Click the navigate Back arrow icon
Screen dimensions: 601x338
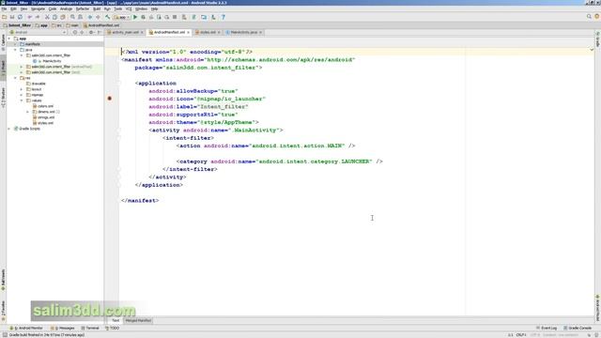click(90, 17)
